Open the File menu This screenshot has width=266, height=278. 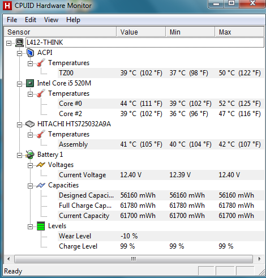tap(12, 20)
